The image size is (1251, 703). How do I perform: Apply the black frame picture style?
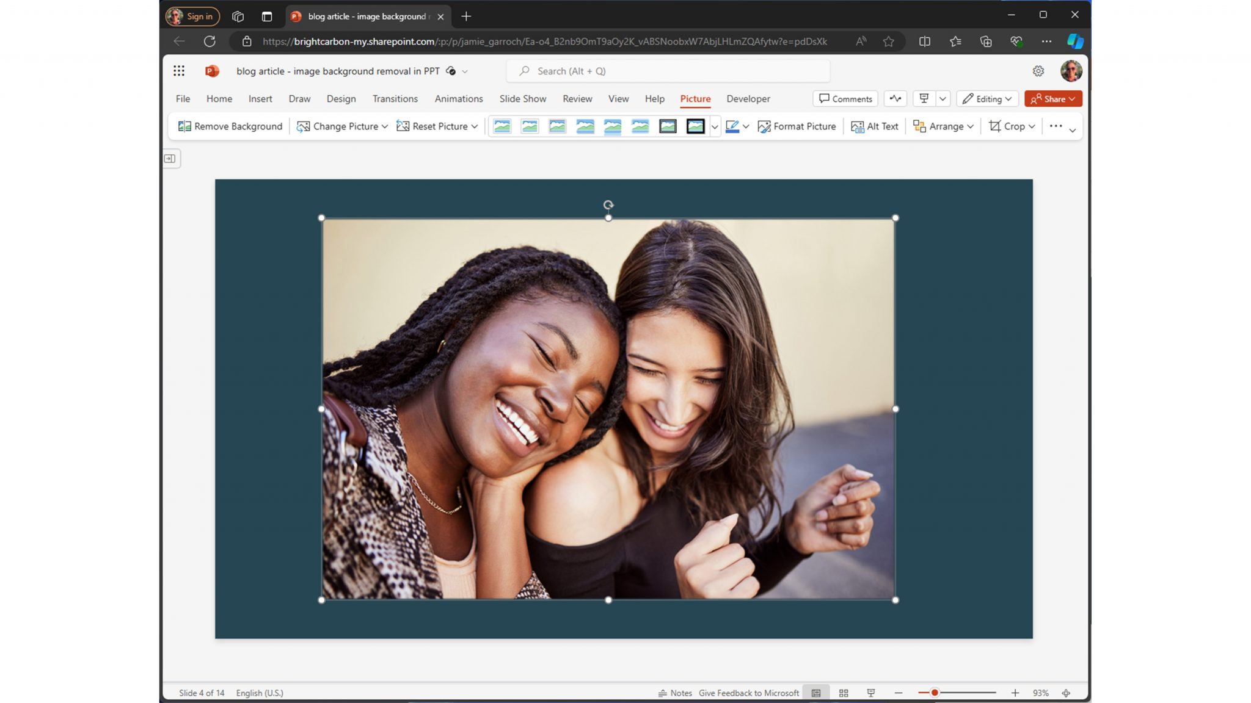(x=695, y=126)
